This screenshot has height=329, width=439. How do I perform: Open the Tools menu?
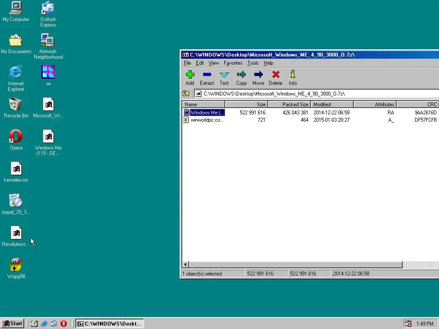point(253,63)
